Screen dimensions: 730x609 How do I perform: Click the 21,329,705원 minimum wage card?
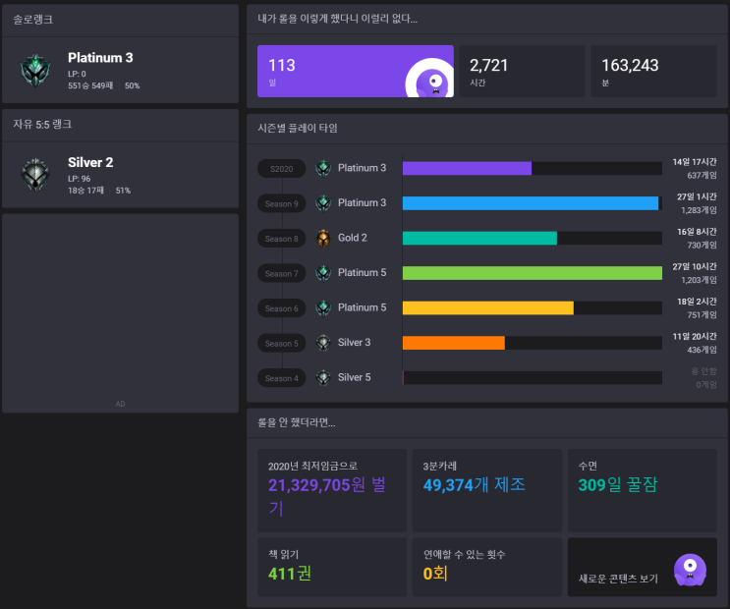tap(332, 490)
